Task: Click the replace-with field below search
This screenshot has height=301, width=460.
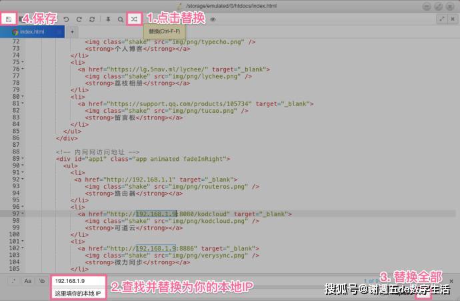Action: tap(78, 293)
